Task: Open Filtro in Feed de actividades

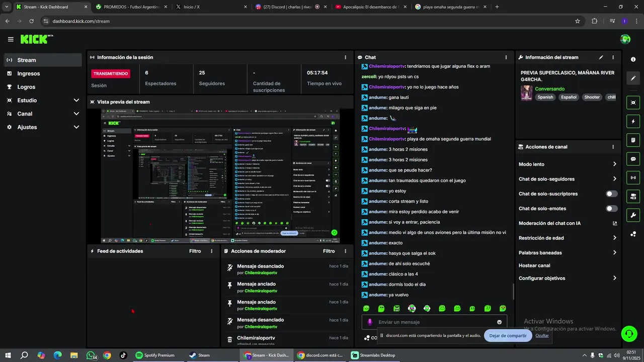Action: [195, 251]
